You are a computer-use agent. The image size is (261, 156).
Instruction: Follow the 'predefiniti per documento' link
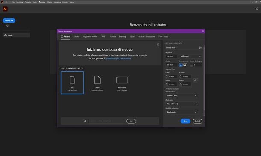[119, 58]
